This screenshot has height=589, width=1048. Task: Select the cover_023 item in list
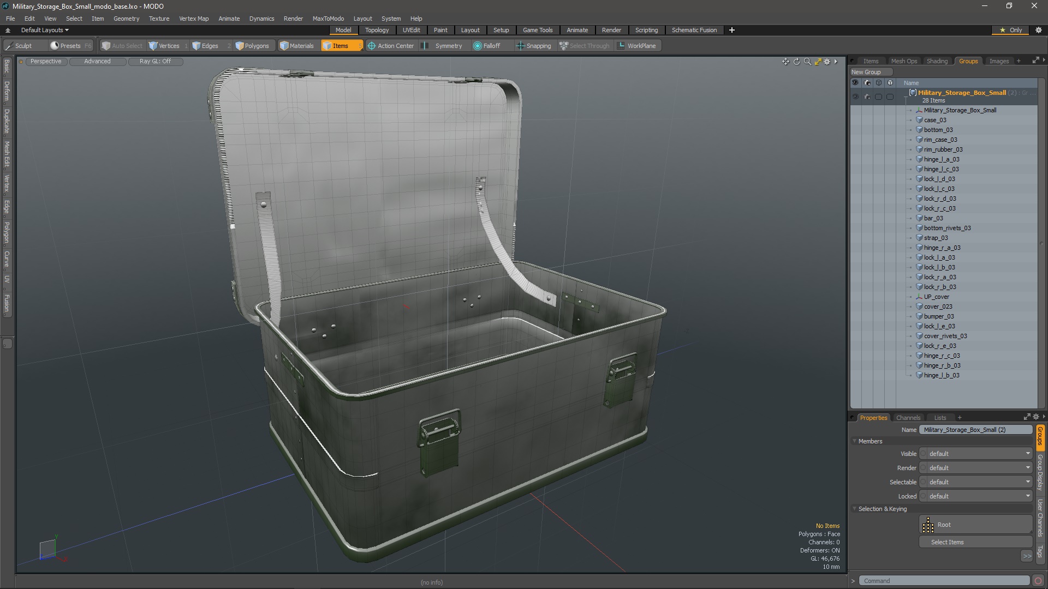(938, 306)
